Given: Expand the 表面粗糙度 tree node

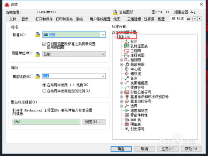Looking at the screenshot, I should tap(121, 83).
